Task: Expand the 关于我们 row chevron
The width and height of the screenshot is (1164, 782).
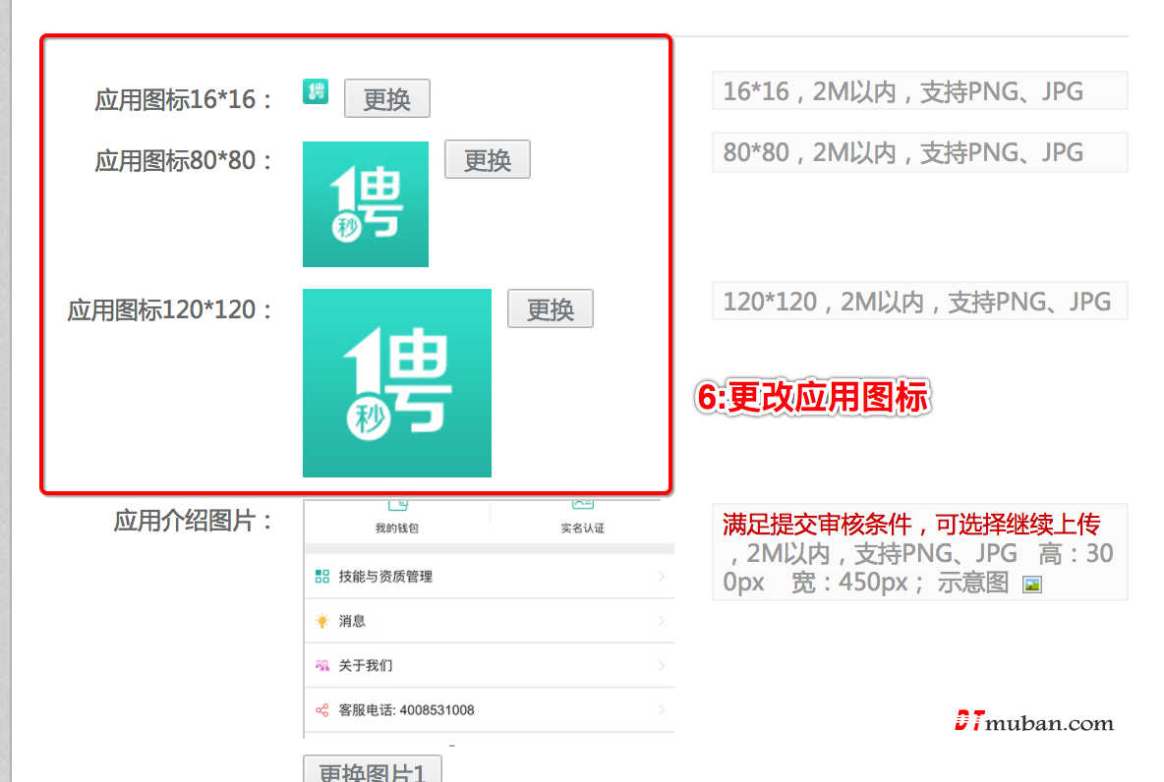Action: 662,666
